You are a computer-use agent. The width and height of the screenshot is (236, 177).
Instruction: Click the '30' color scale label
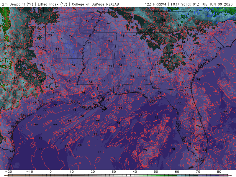pos(114,172)
